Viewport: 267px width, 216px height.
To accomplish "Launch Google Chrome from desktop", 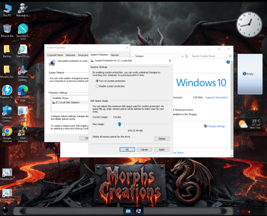I will [7, 134].
